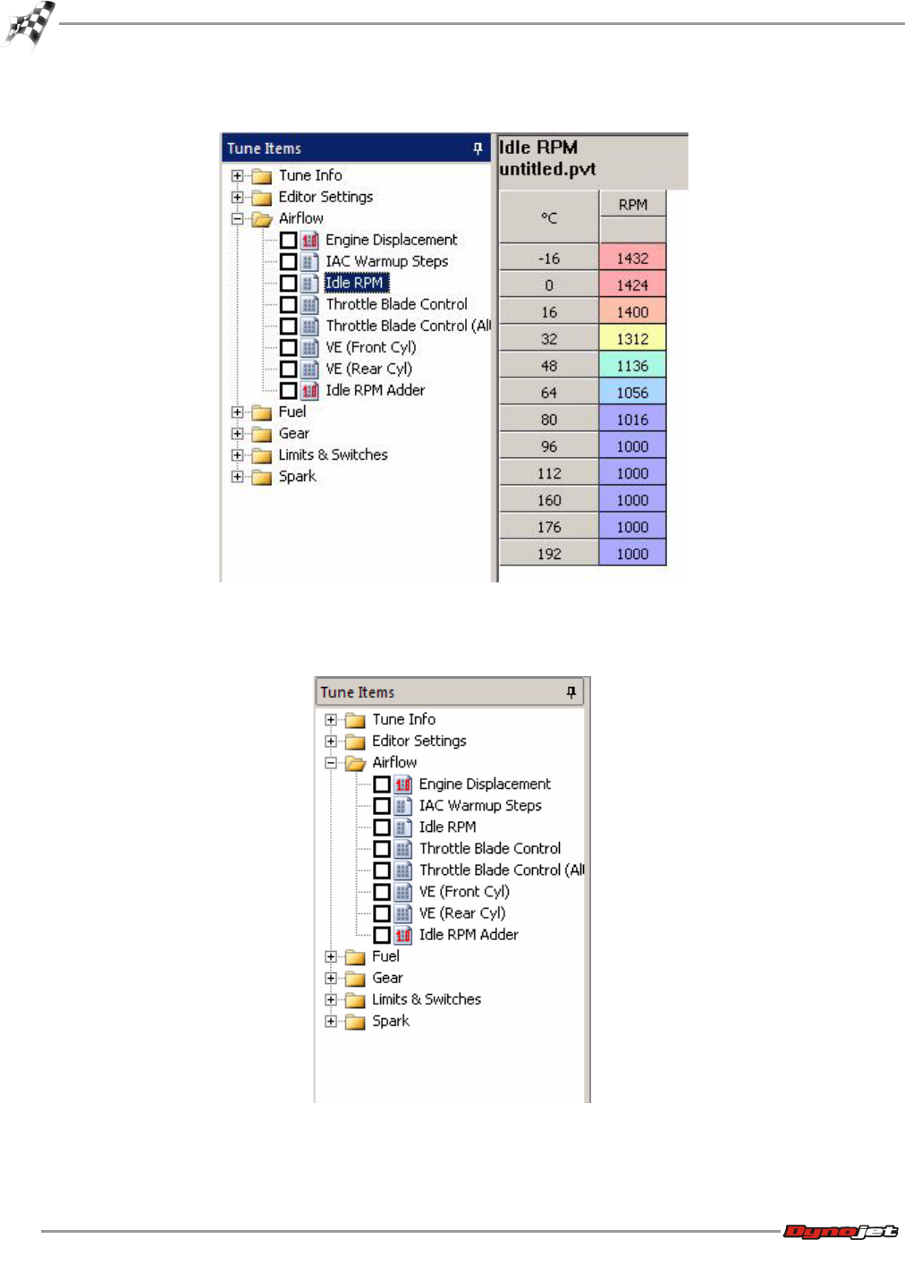Click the Gear folder icon in lower tree
The height and width of the screenshot is (1281, 905).
click(356, 979)
